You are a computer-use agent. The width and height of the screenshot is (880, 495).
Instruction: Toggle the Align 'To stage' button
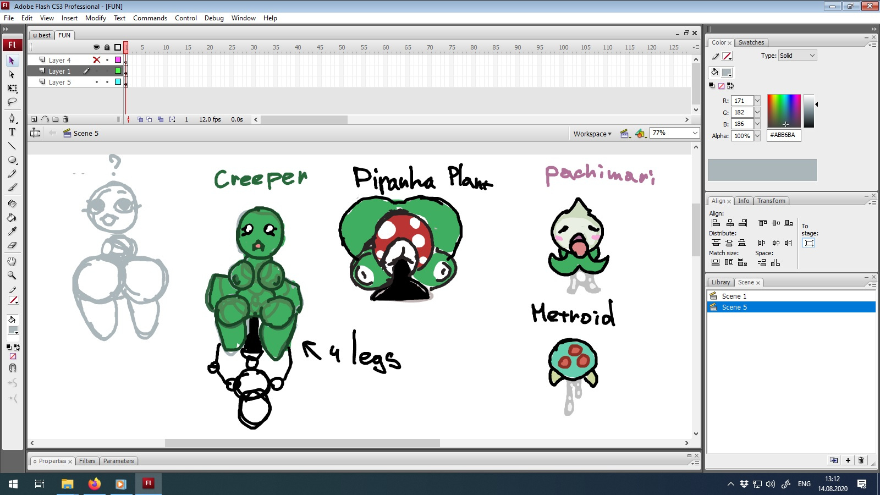(x=809, y=243)
